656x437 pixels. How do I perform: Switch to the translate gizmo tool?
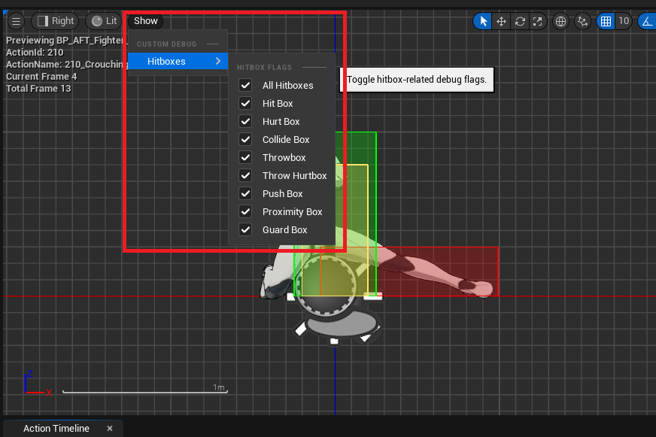(x=501, y=21)
